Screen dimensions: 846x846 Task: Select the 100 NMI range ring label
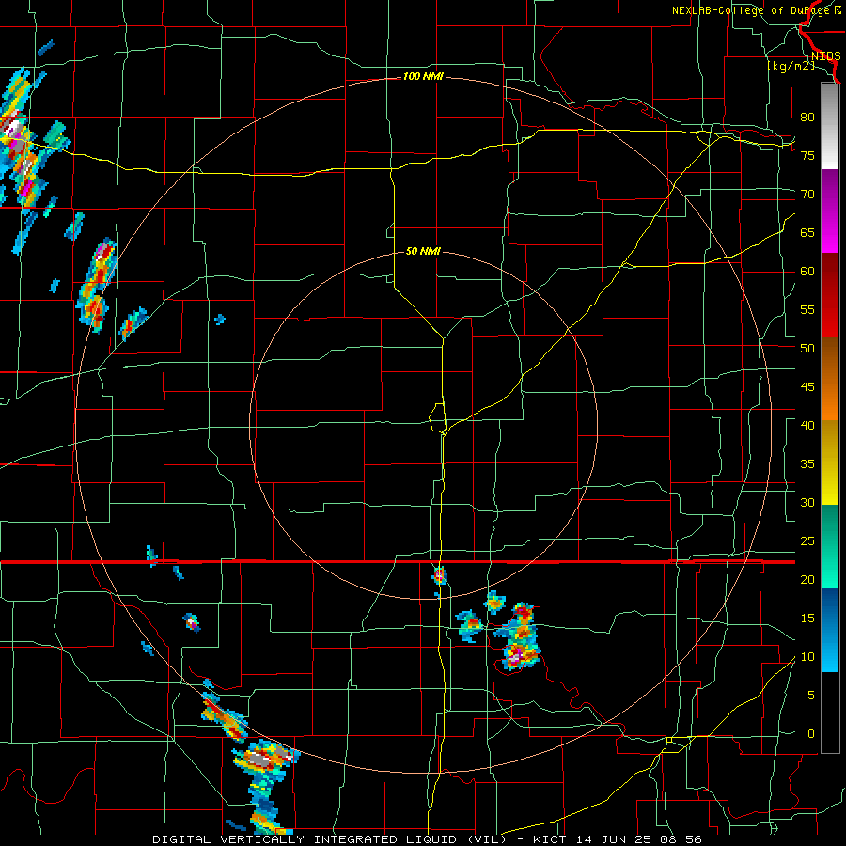coord(423,76)
